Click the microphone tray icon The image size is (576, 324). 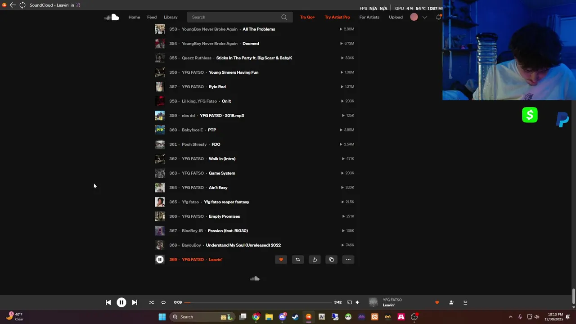[x=520, y=317]
